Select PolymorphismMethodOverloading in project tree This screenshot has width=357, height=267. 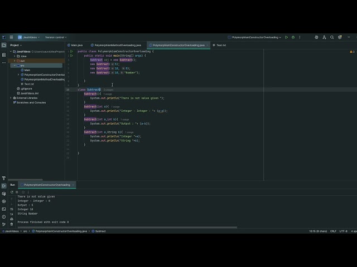tap(42, 80)
